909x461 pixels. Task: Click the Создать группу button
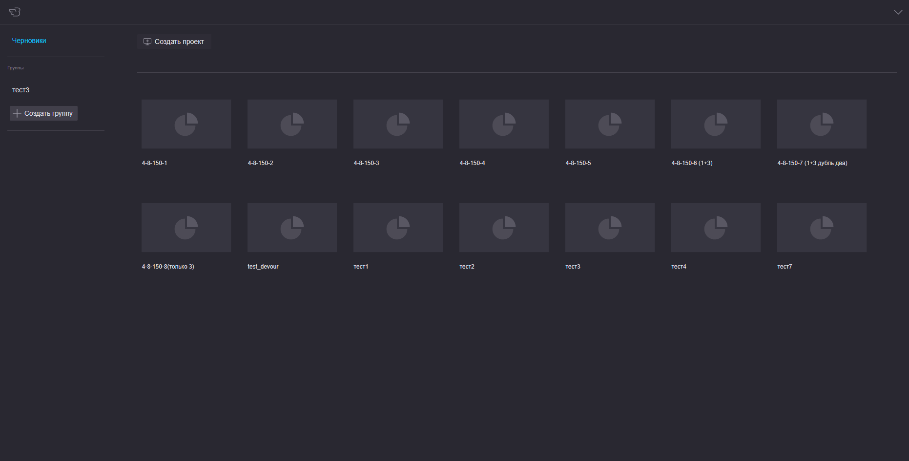[x=44, y=113]
